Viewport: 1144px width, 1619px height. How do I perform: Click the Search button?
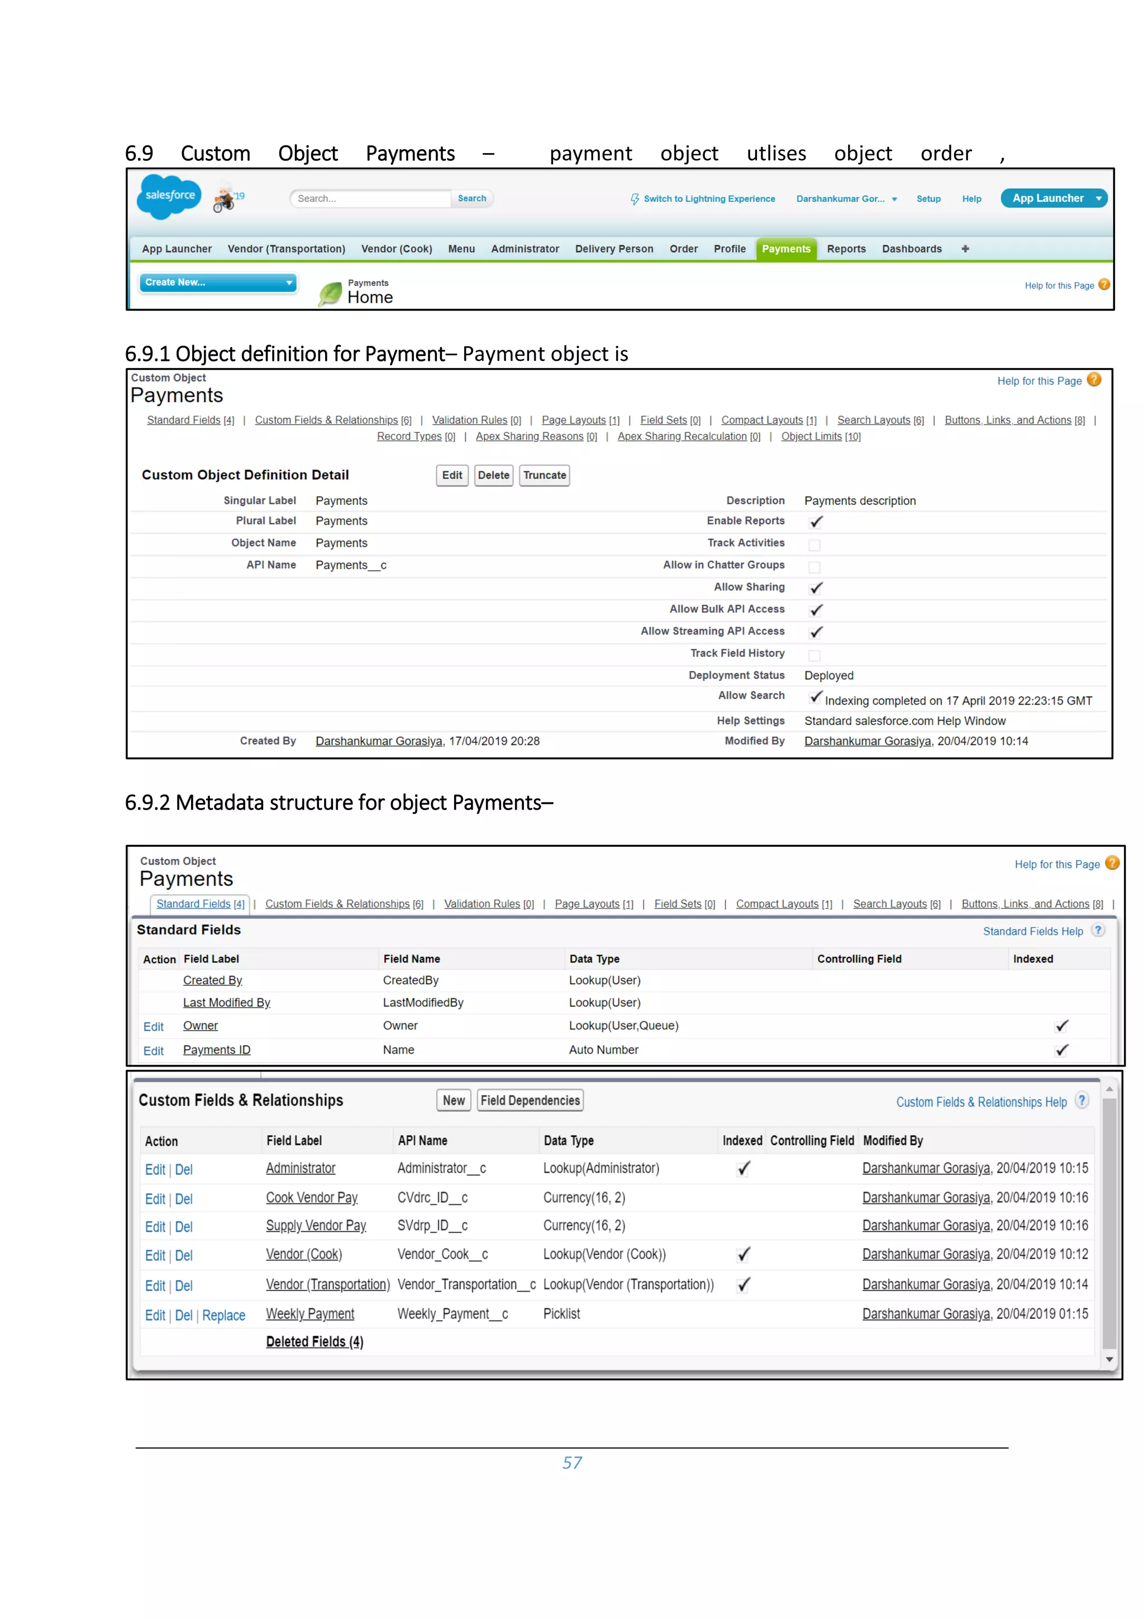click(x=471, y=198)
